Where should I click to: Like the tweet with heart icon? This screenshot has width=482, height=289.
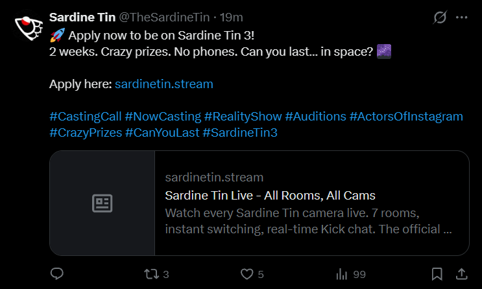tap(247, 274)
